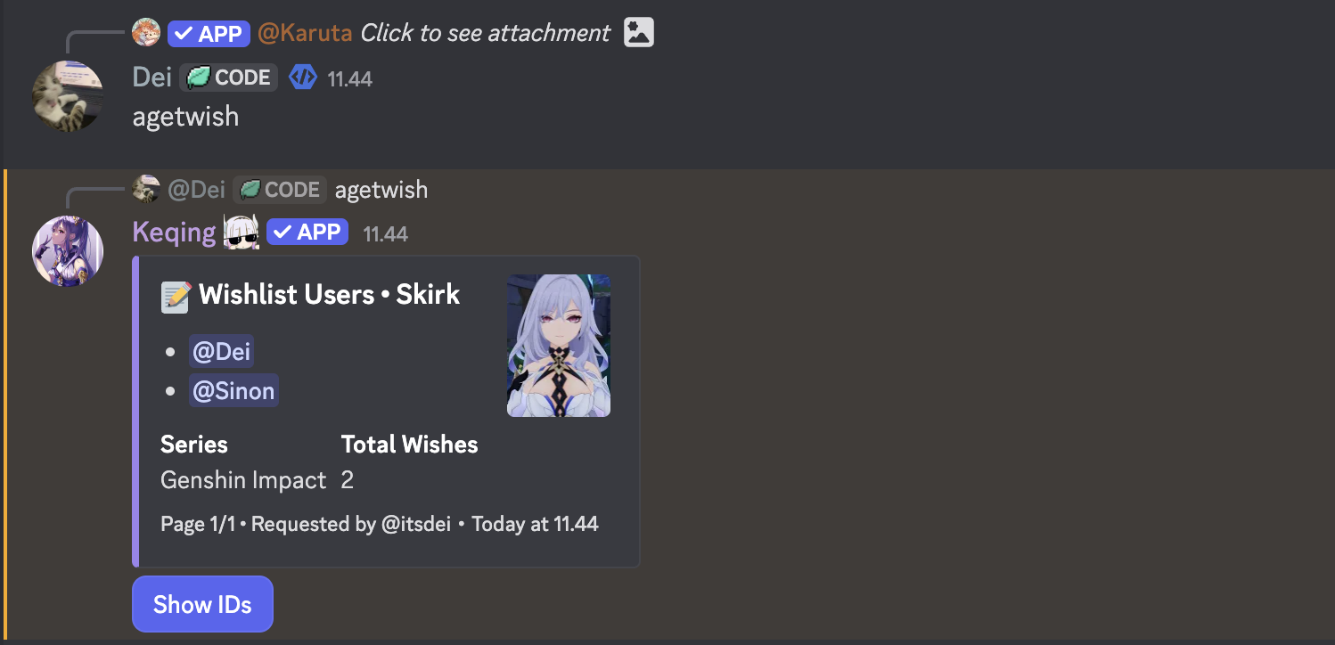Screen dimensions: 1335x645
Task: Click the blue developer badge next to Dei
Action: click(x=303, y=78)
